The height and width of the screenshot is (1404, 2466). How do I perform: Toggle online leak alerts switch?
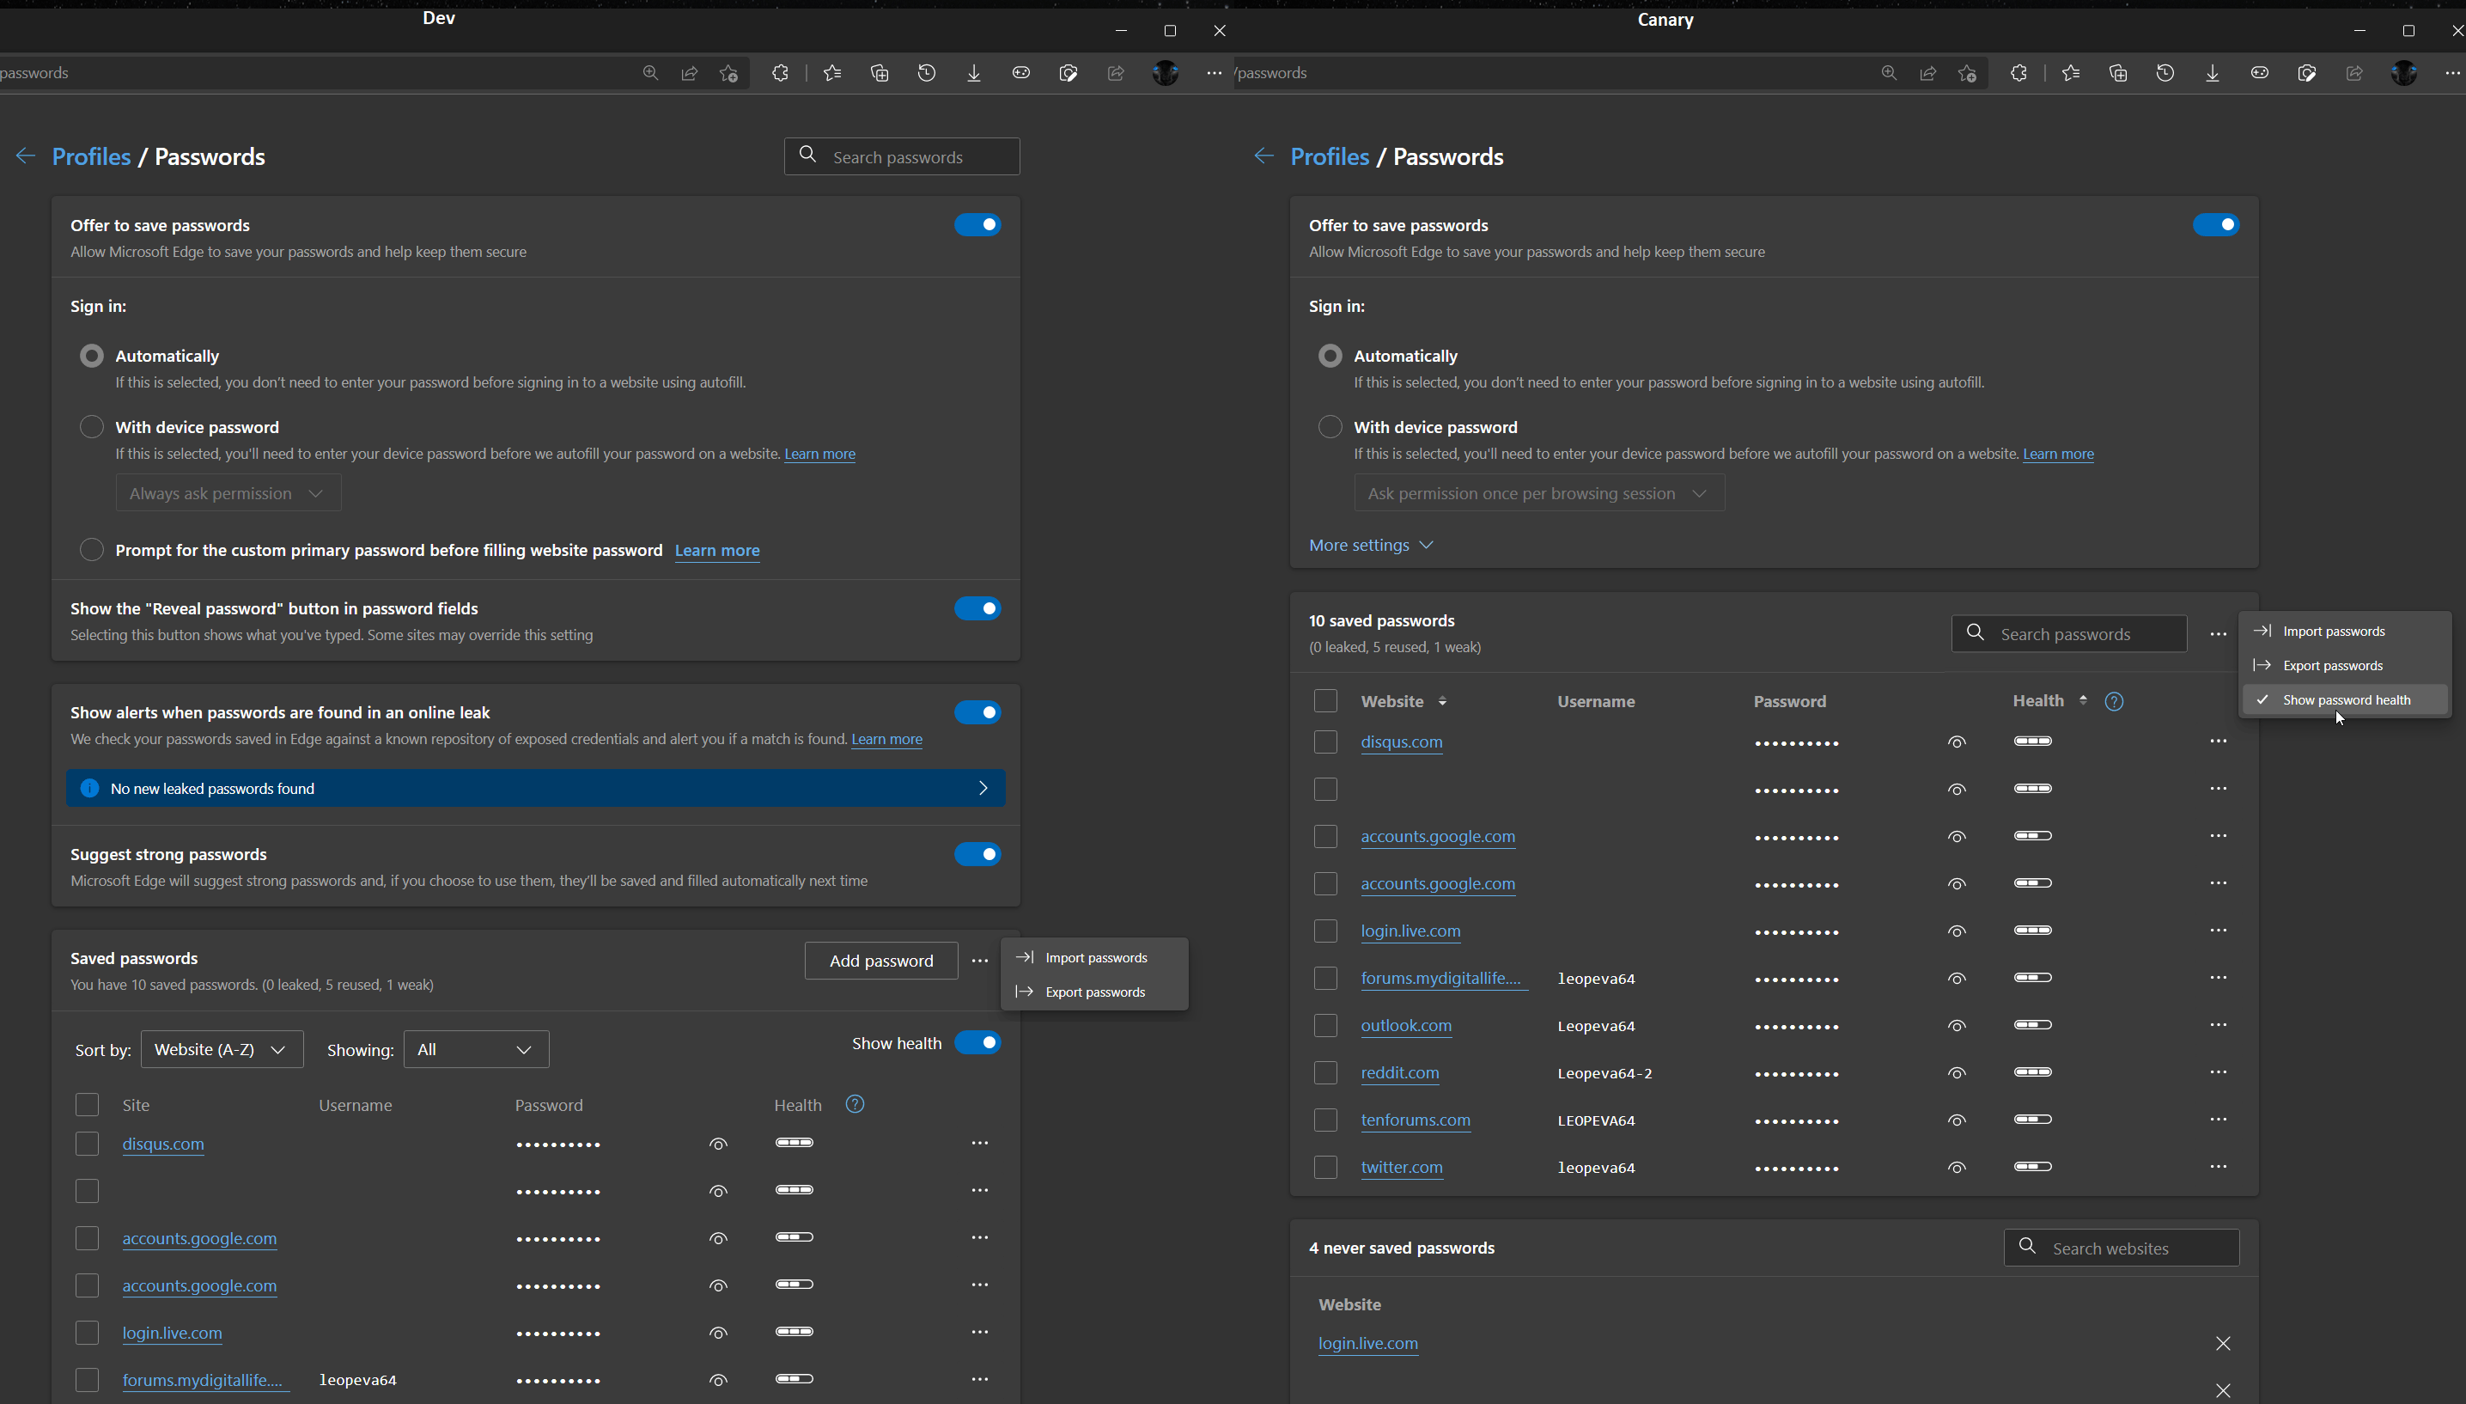coord(977,712)
